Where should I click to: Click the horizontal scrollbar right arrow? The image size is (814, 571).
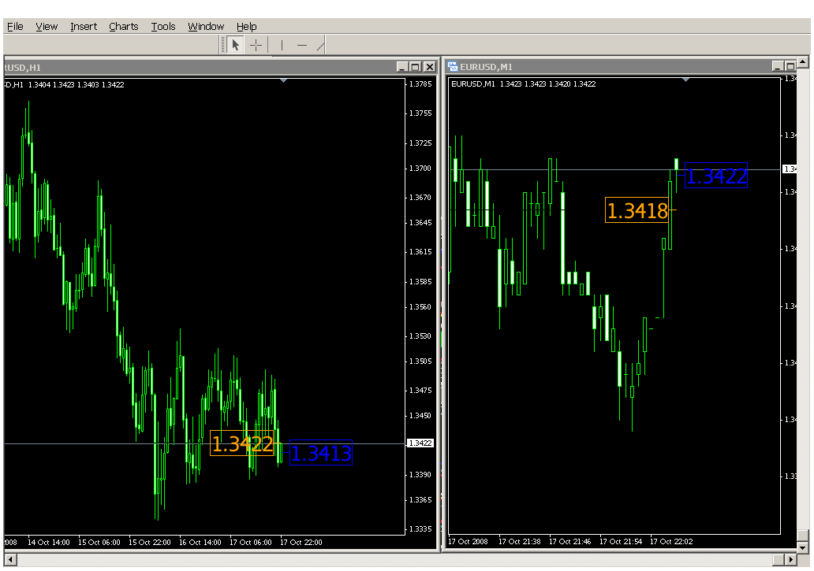pyautogui.click(x=790, y=560)
